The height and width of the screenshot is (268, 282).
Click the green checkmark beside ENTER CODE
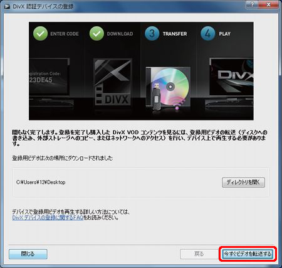coord(40,33)
